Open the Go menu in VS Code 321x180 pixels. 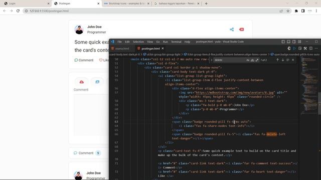(x=158, y=41)
